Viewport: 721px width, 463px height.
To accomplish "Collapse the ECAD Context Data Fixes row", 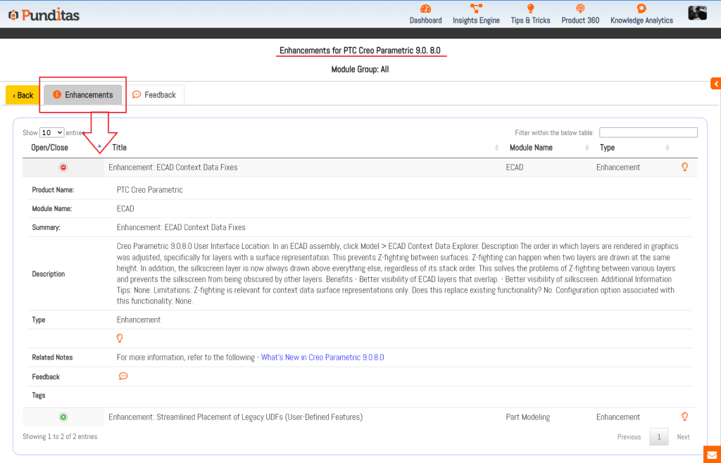I will (63, 167).
